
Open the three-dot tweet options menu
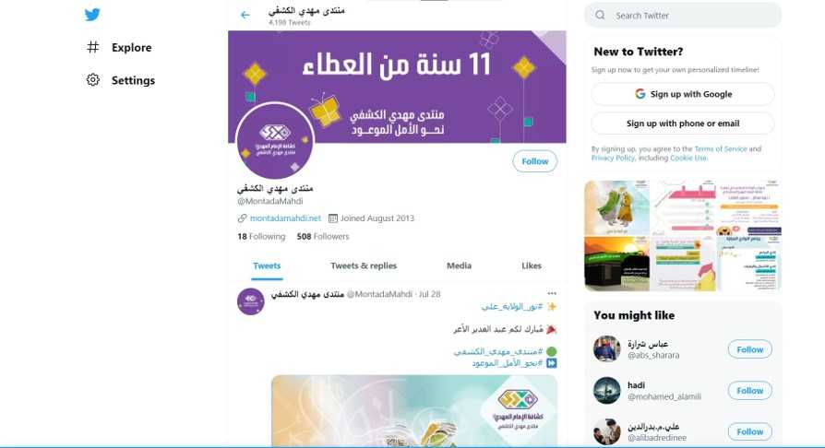(552, 293)
